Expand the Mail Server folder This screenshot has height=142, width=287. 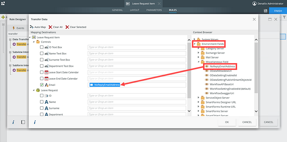(x=198, y=57)
